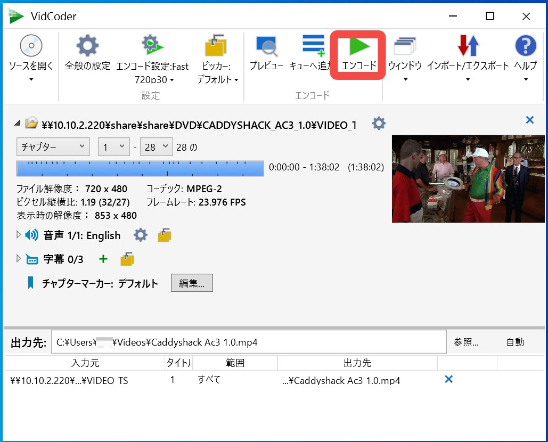Open title settings gear next to VIDEO_1 path
Viewport: 548px width, 442px height.
tap(379, 124)
